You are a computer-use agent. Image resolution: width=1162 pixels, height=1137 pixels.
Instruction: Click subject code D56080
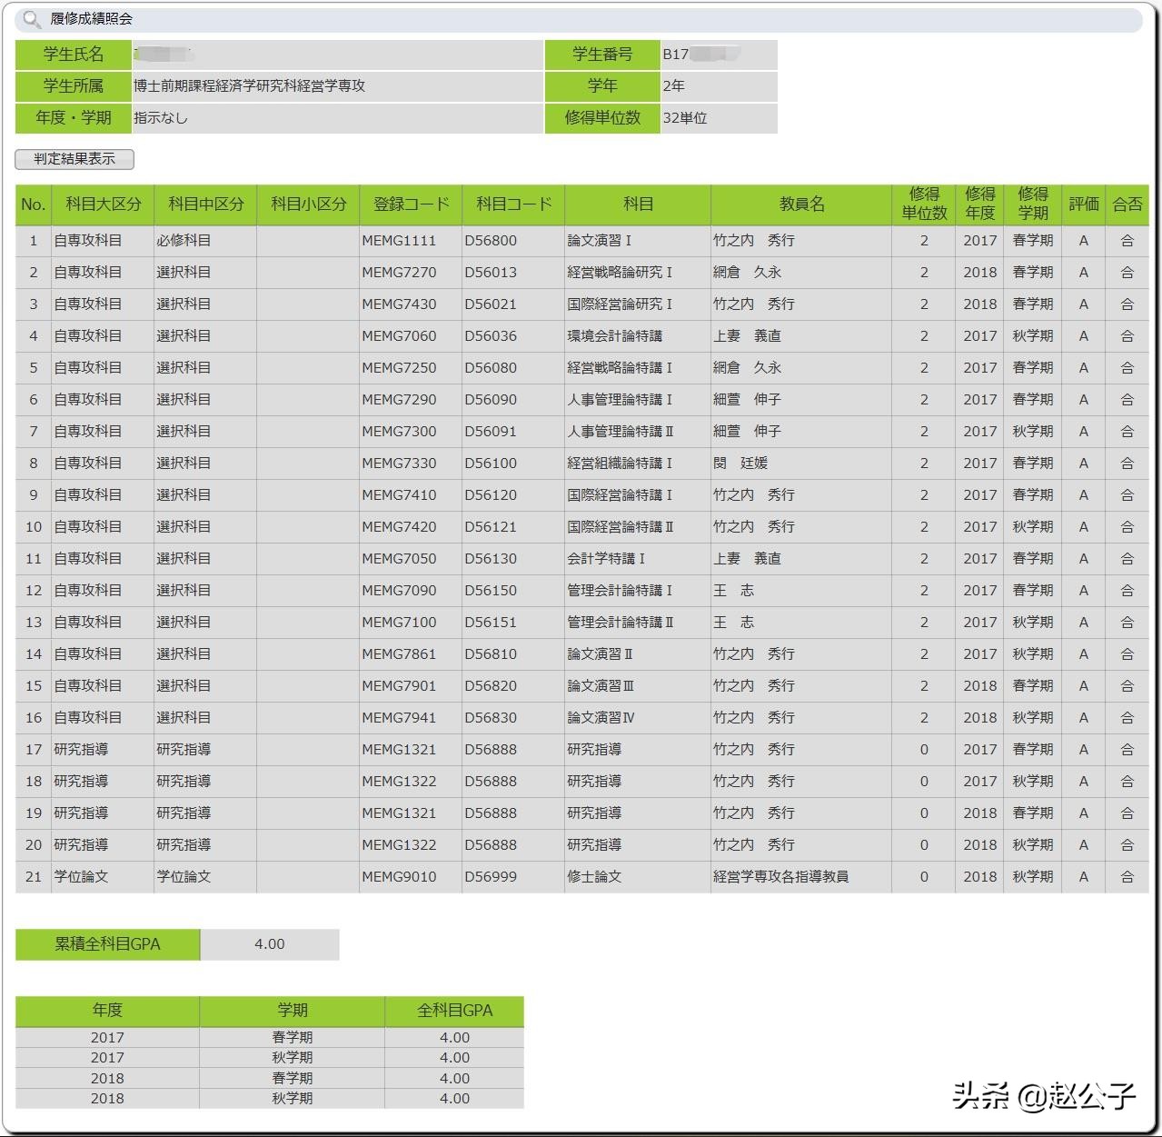(x=491, y=368)
